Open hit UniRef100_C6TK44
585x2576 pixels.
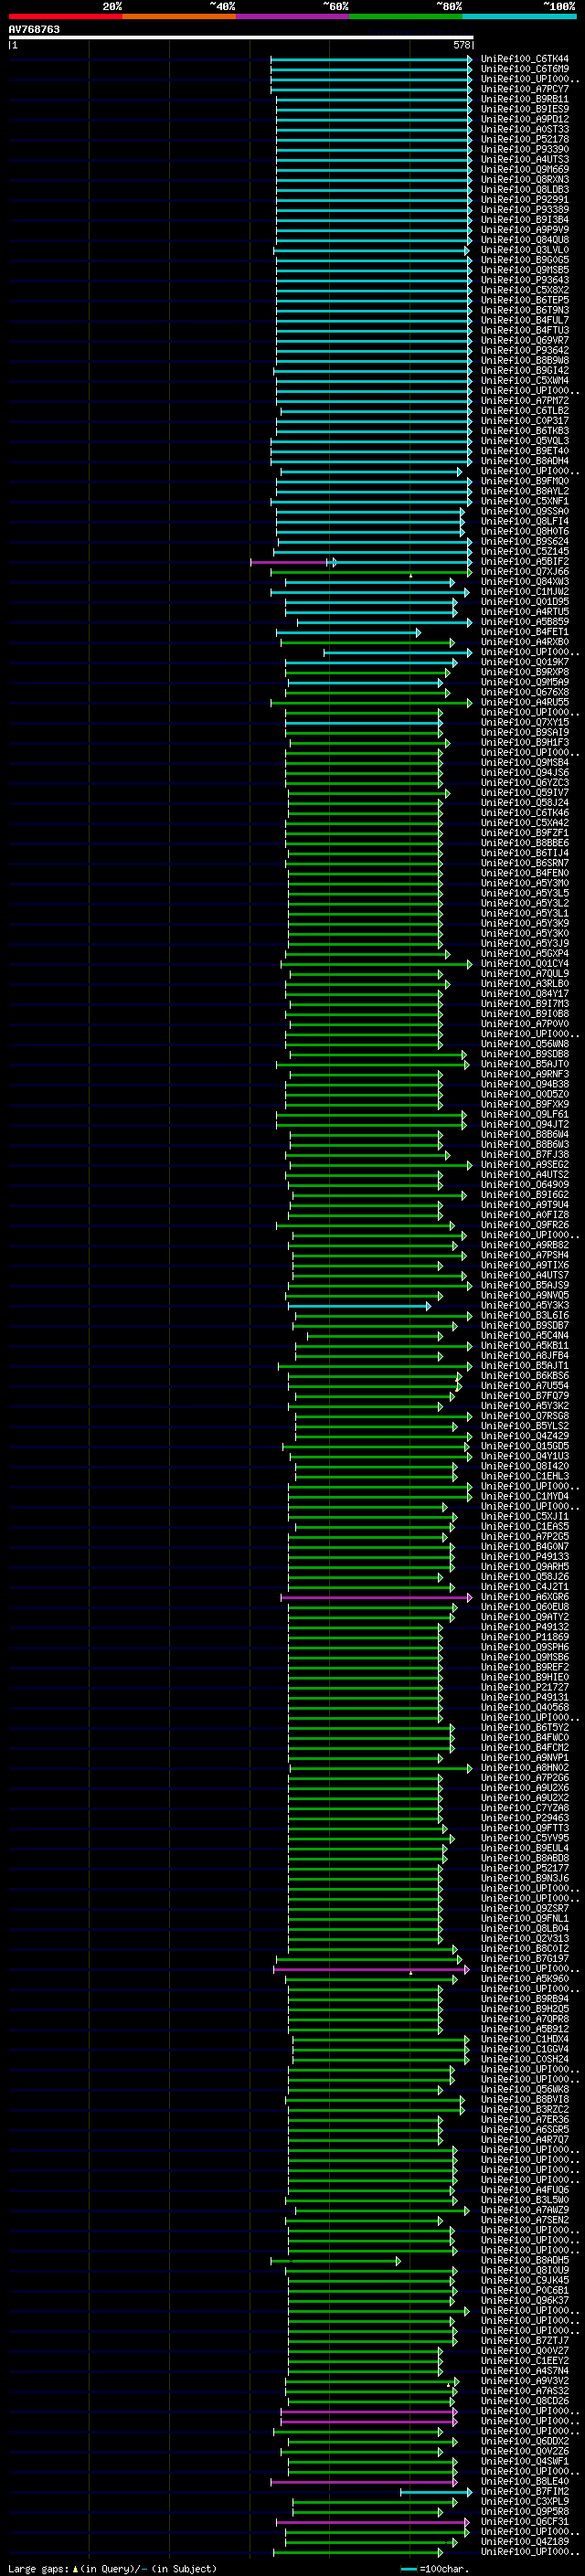tap(525, 59)
